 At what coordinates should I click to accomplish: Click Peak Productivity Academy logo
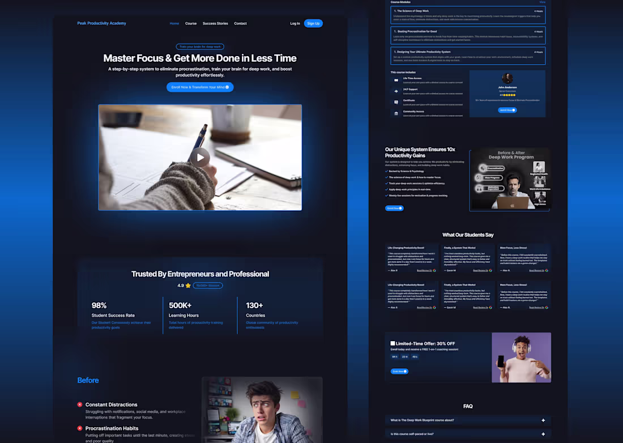pos(102,23)
